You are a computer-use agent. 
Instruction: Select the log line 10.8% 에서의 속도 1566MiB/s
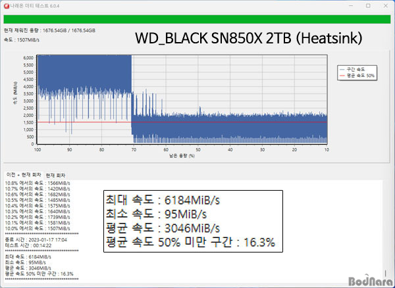[x=38, y=183]
